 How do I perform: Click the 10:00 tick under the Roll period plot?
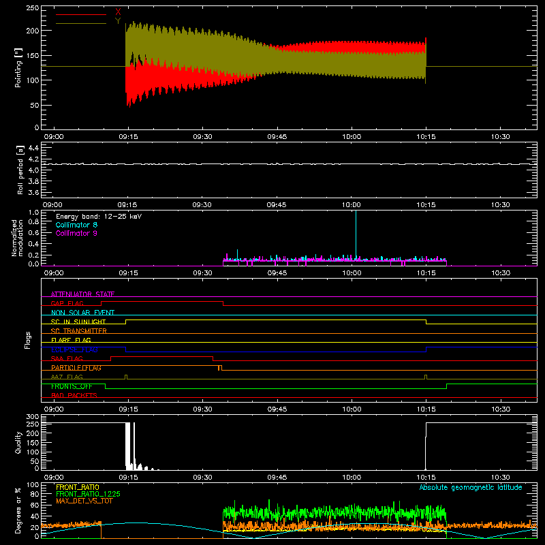[351, 205]
